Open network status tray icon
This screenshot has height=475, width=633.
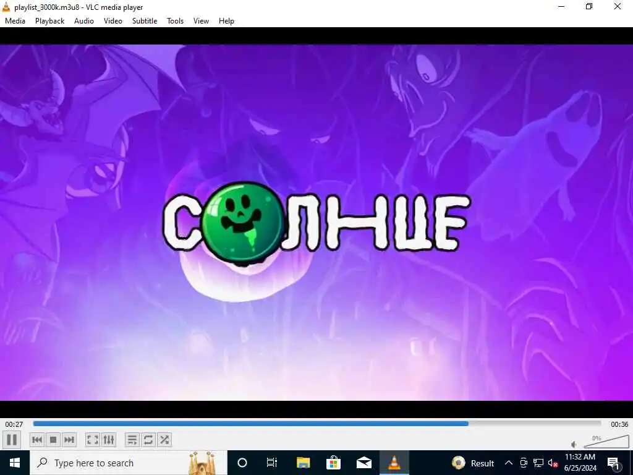click(x=538, y=463)
